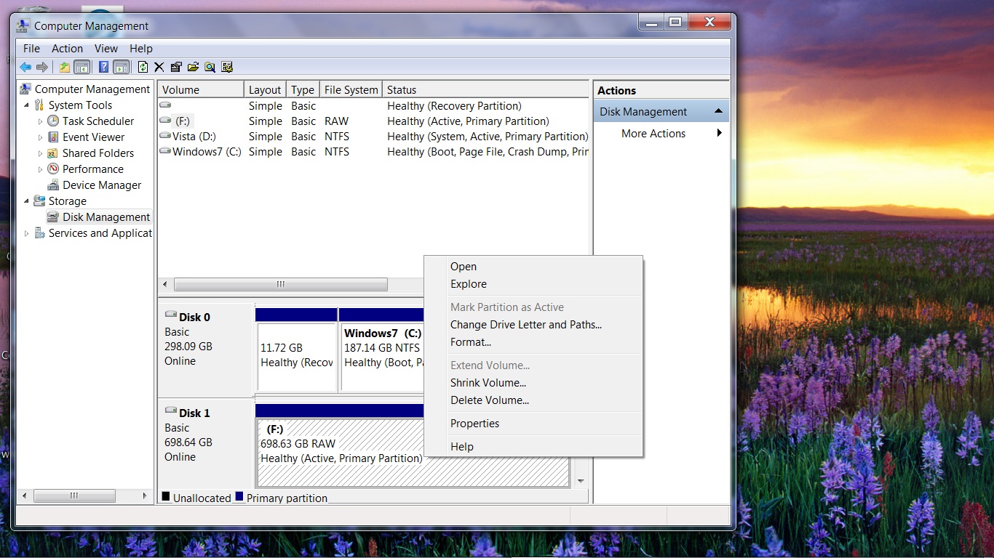994x558 pixels.
Task: Click the Disk 1 drive icon
Action: (x=171, y=411)
